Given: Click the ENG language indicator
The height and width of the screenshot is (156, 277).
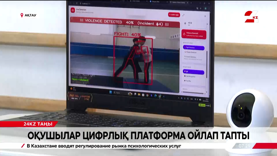Looking at the screenshot, I should point(191,99).
